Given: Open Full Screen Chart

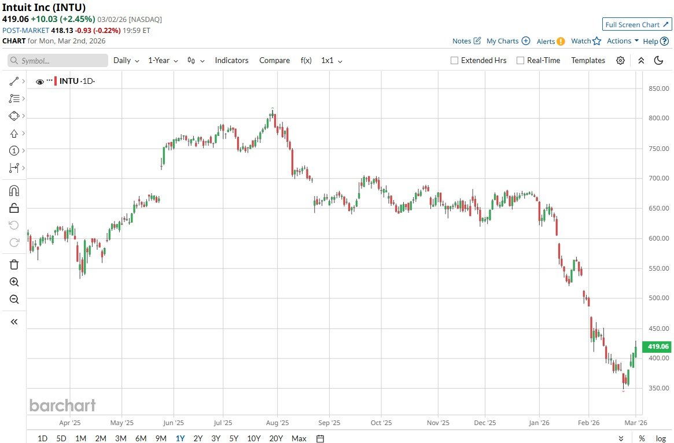Looking at the screenshot, I should 636,24.
